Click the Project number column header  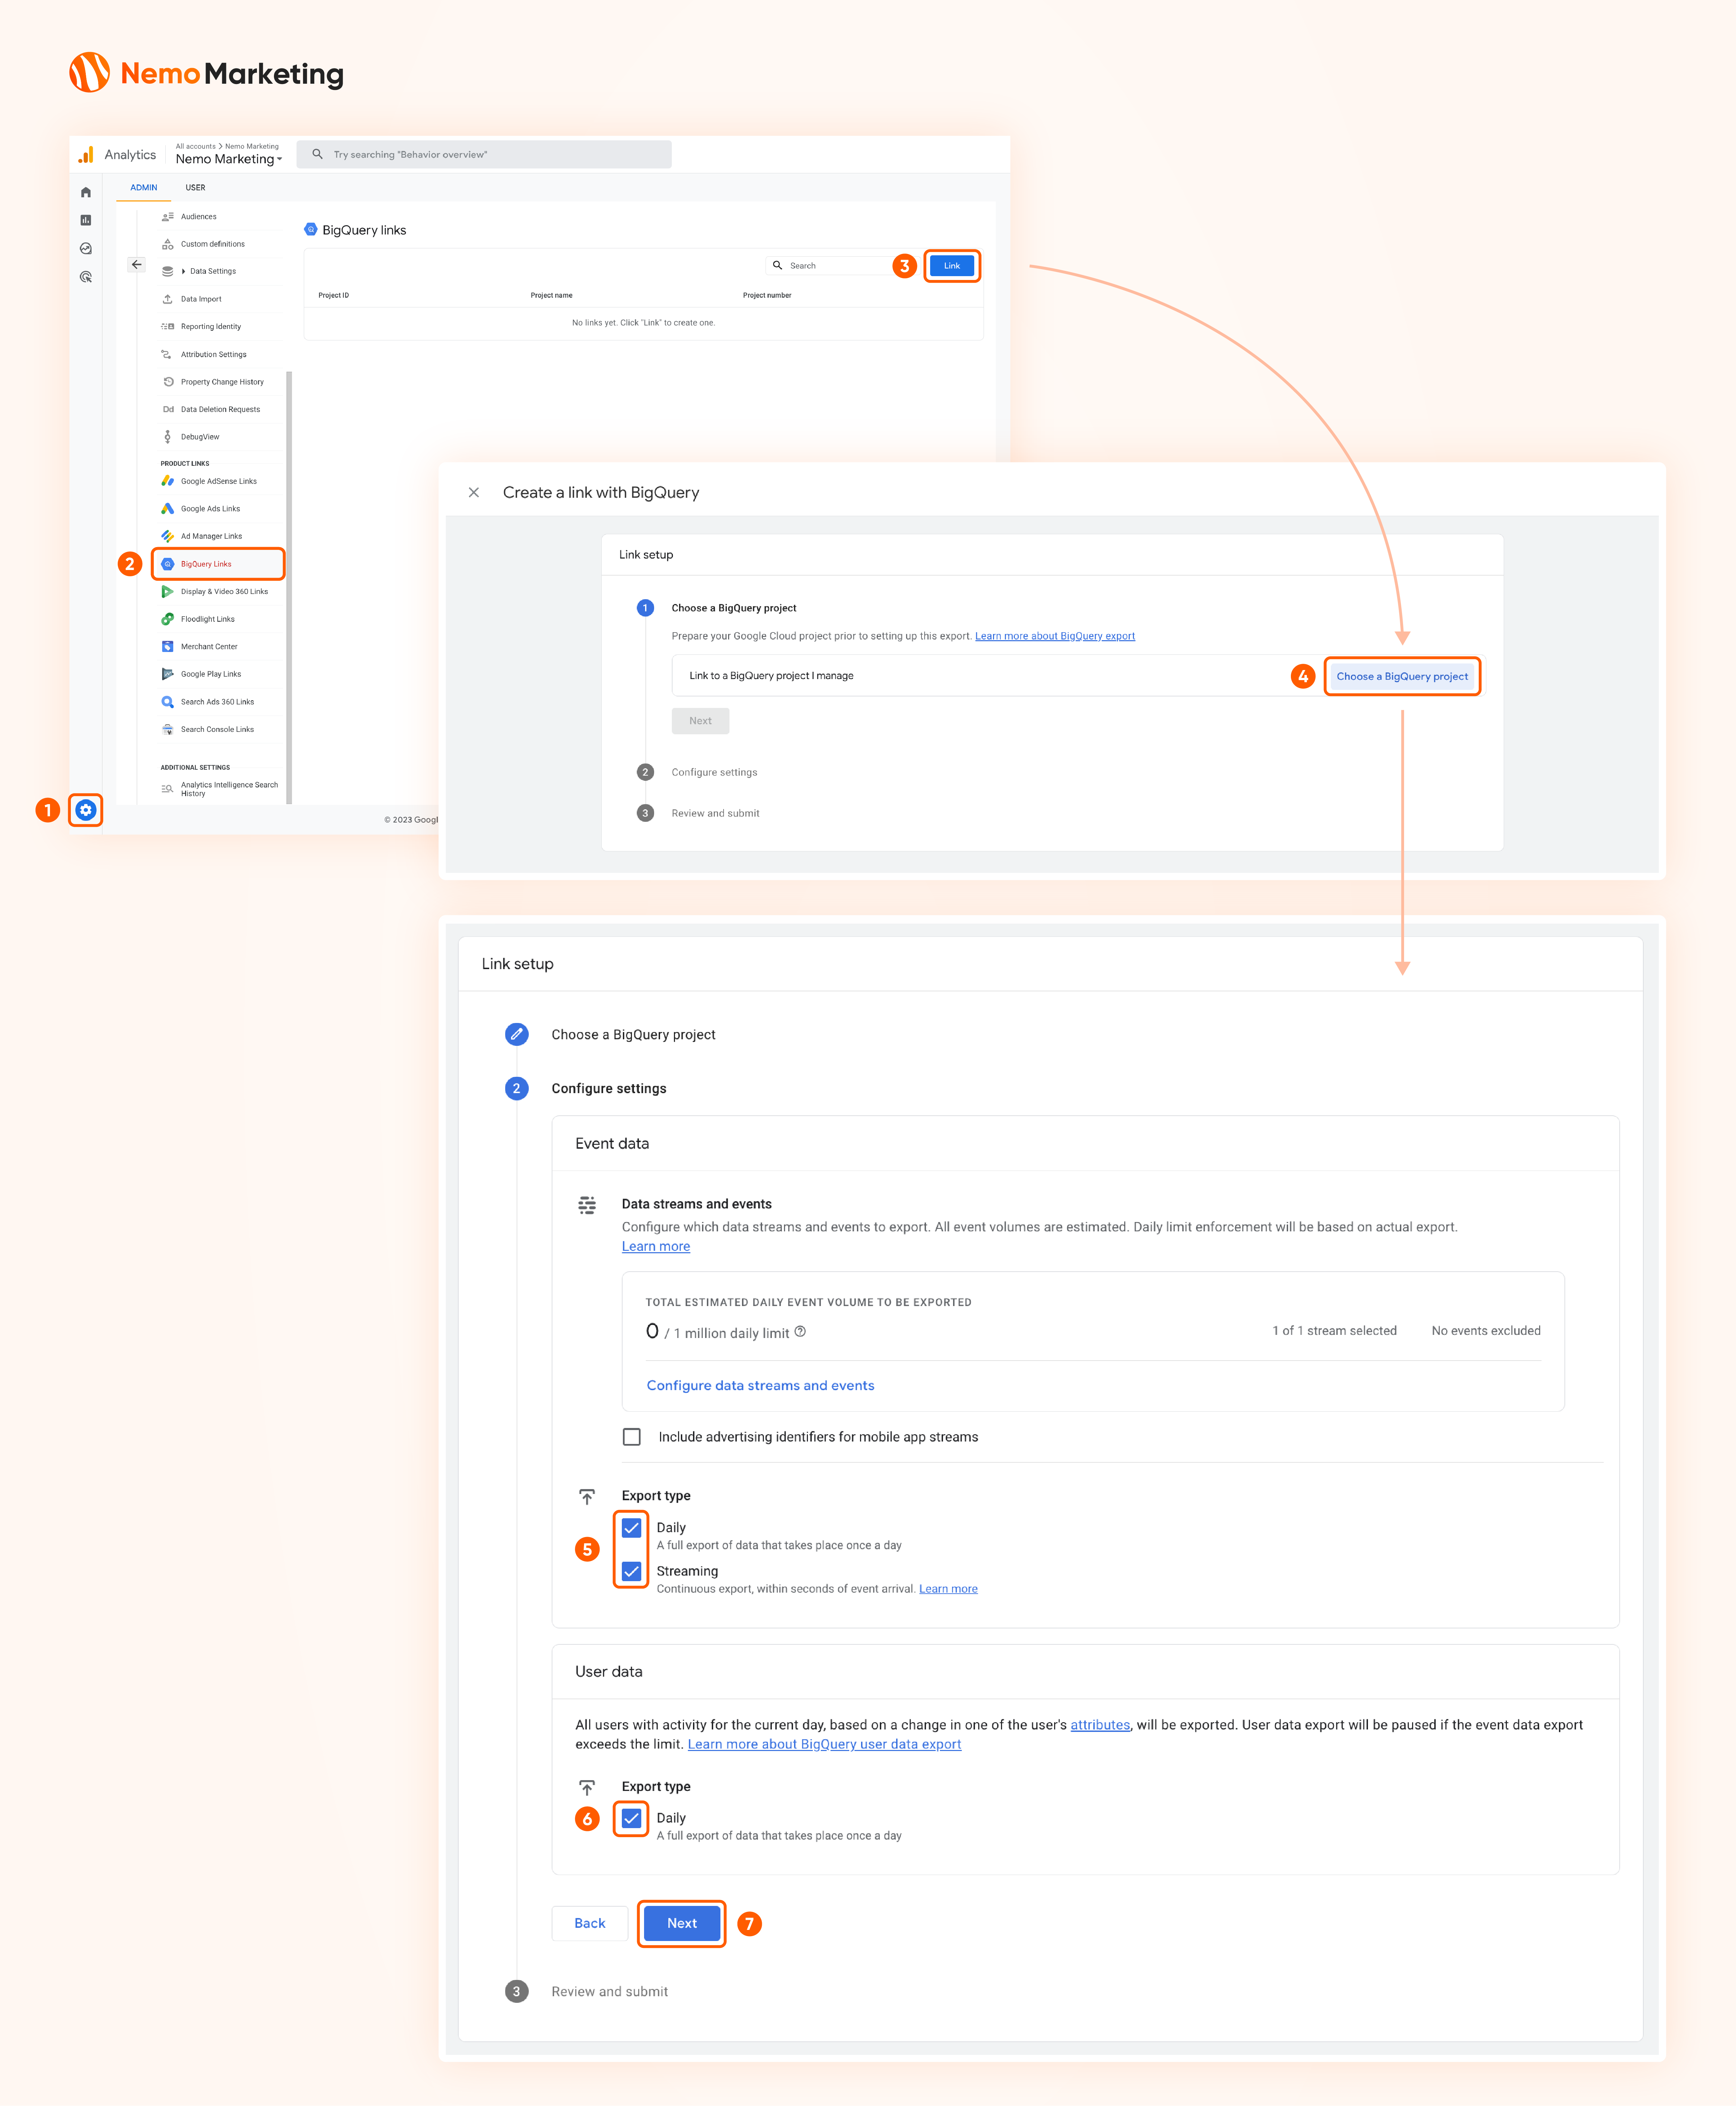767,295
